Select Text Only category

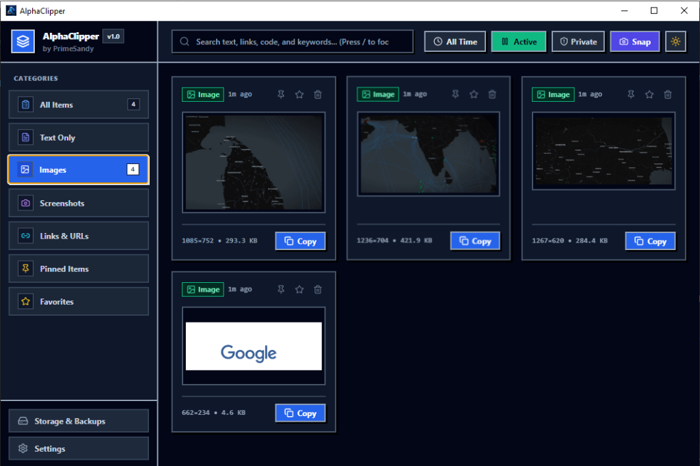(x=79, y=137)
